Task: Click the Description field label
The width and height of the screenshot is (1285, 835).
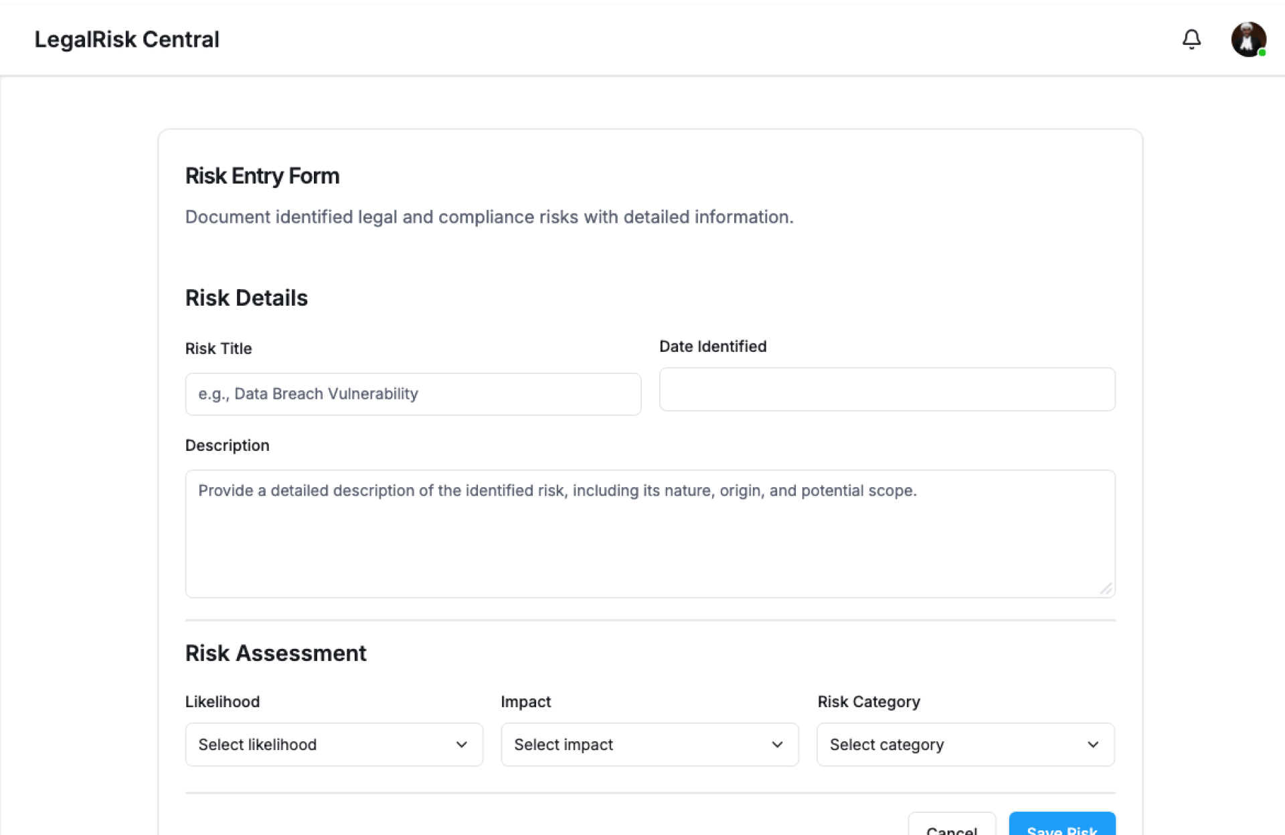Action: pos(227,446)
